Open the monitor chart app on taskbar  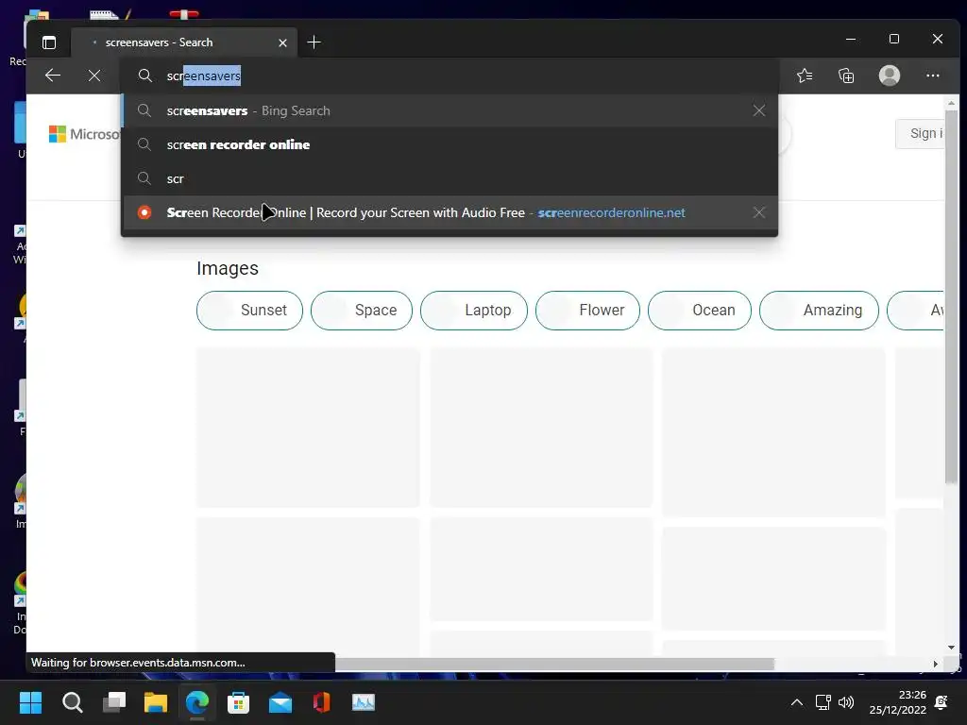[364, 702]
